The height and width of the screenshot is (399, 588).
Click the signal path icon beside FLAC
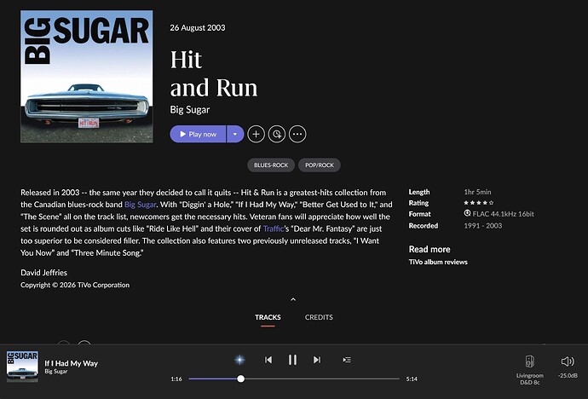coord(467,213)
